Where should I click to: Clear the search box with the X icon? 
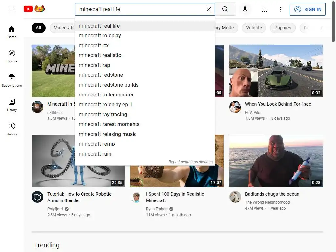click(x=208, y=9)
